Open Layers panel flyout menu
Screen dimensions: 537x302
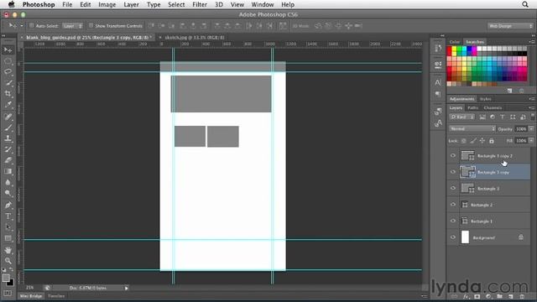tap(532, 108)
